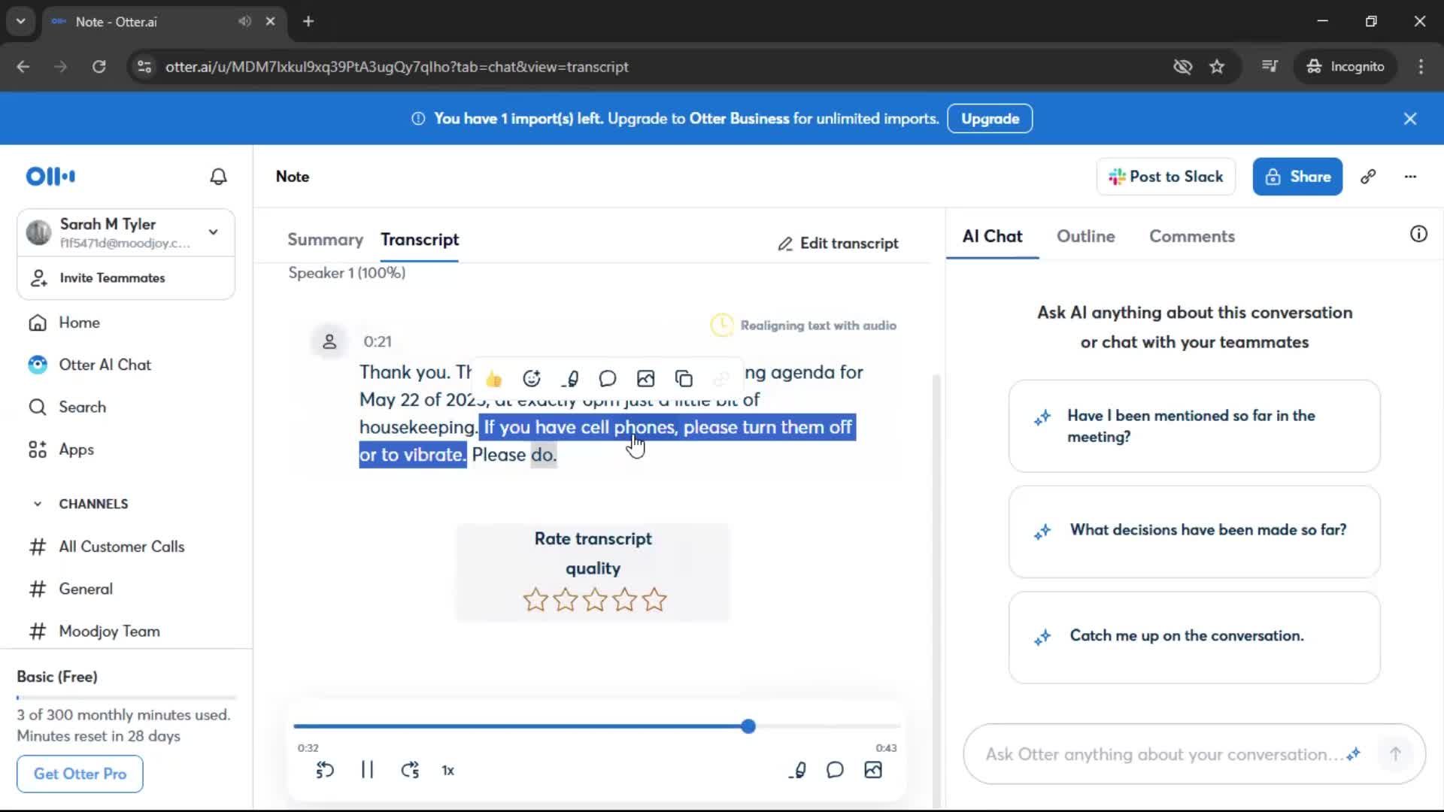Collapse the CHANNELS section
Image resolution: width=1444 pixels, height=812 pixels.
click(38, 504)
